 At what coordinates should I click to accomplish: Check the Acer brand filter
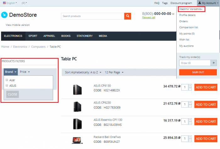[7, 80]
